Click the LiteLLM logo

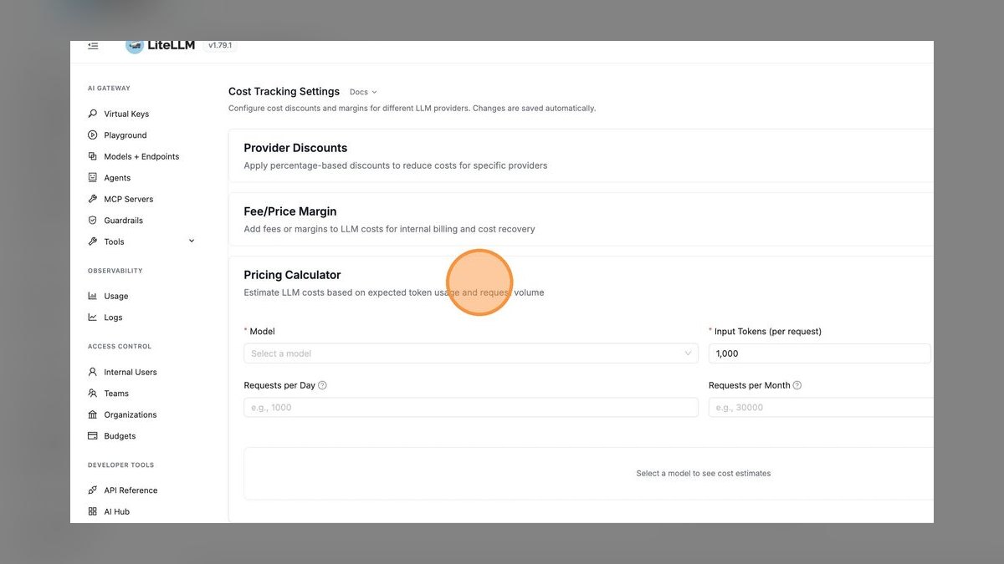click(160, 45)
